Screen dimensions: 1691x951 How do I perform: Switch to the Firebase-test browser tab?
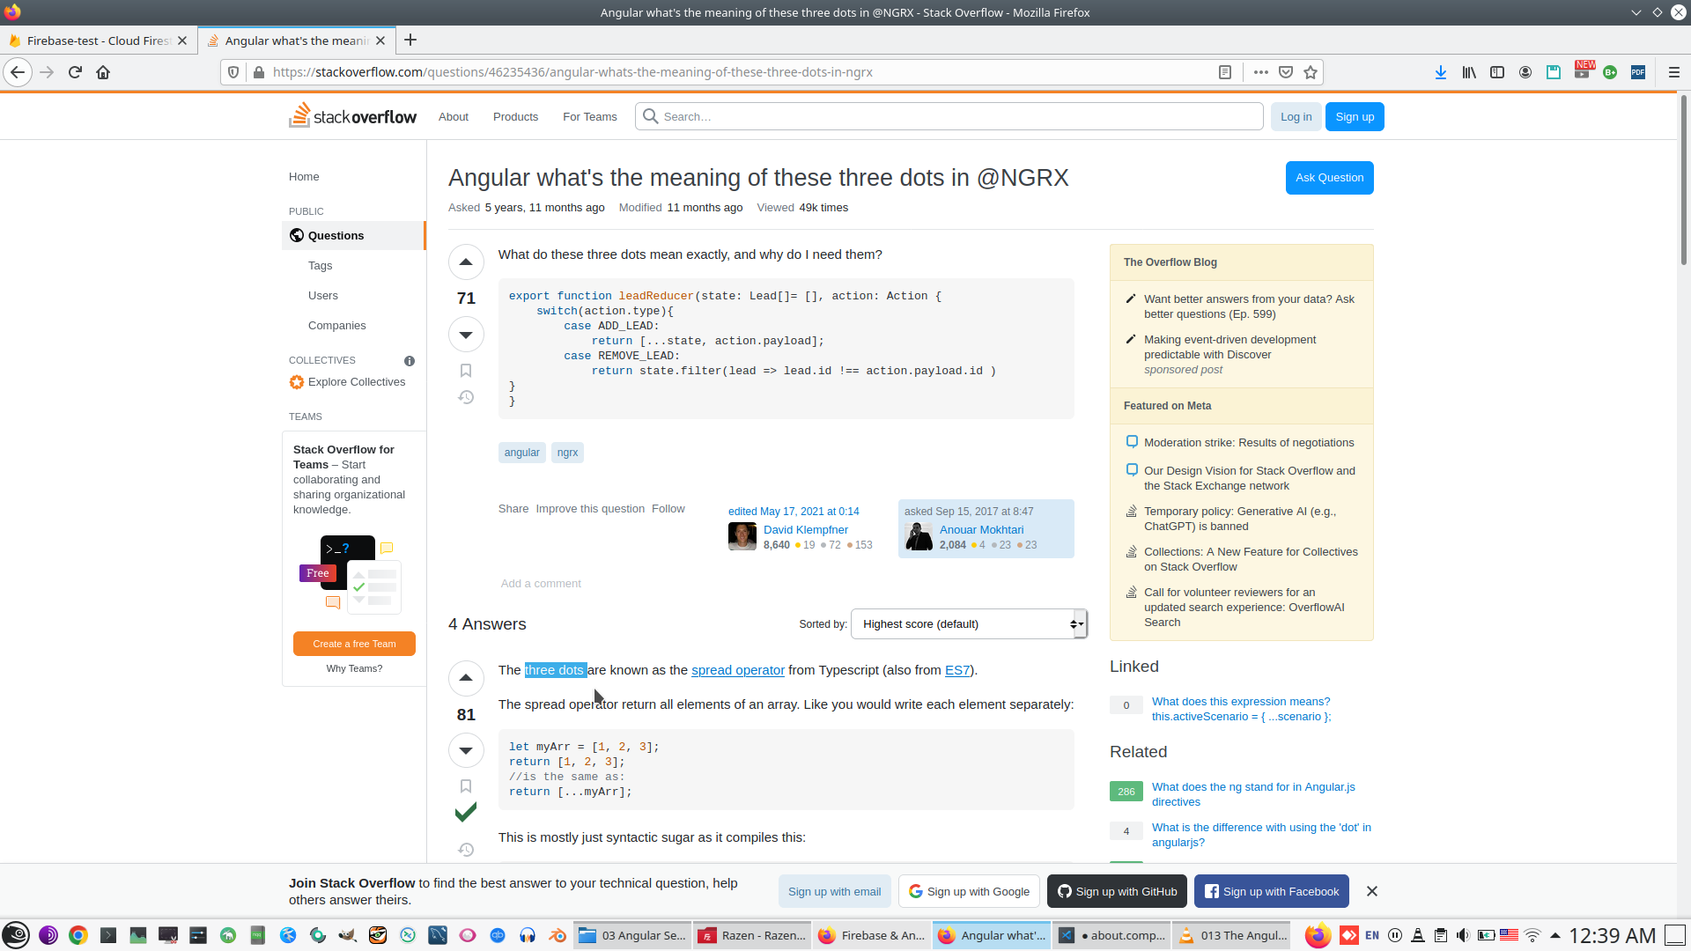pyautogui.click(x=97, y=40)
